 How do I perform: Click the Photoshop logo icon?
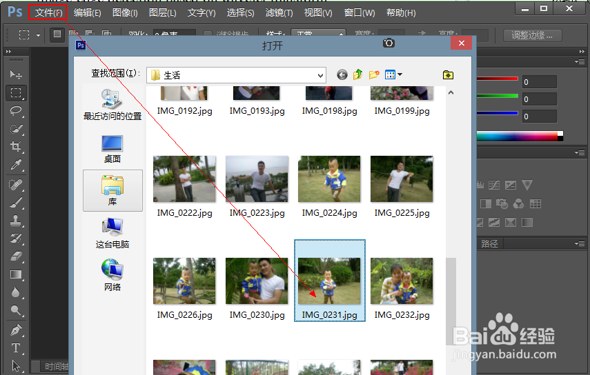tap(15, 12)
